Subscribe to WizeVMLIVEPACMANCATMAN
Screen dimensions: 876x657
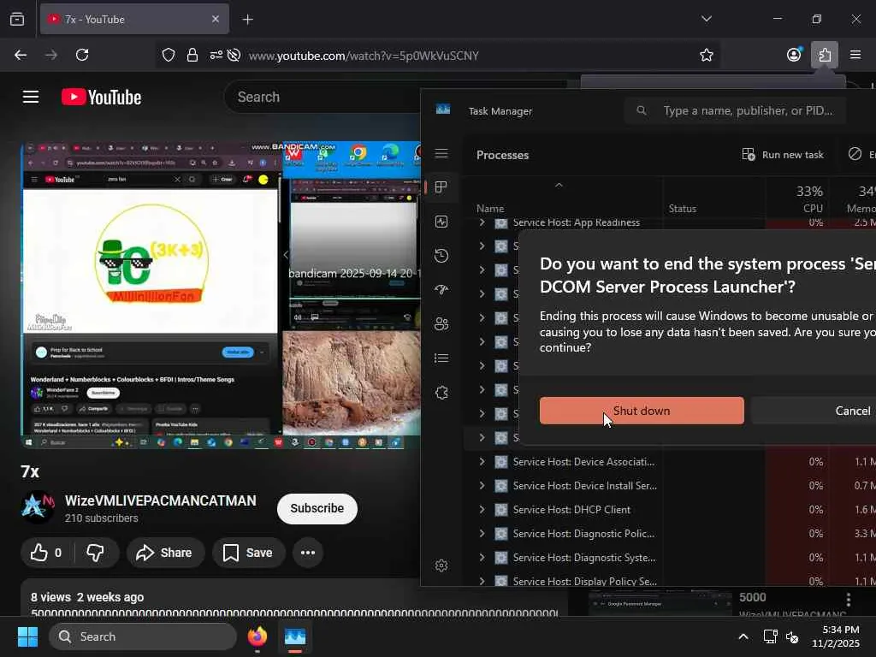click(x=317, y=508)
